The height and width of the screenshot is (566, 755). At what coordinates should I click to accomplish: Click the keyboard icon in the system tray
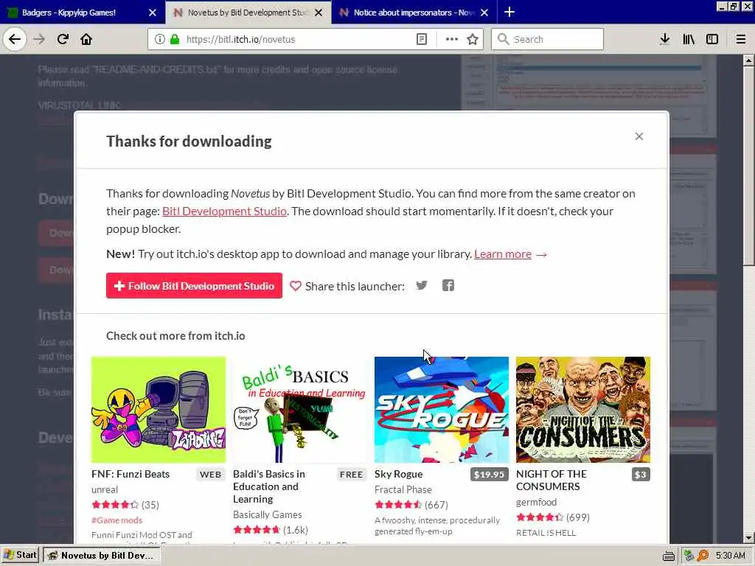tap(668, 556)
